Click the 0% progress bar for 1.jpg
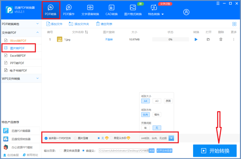This screenshot has height=159, width=241. [170, 39]
